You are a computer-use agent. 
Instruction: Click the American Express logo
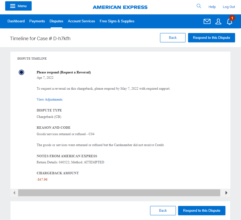pos(120,7)
